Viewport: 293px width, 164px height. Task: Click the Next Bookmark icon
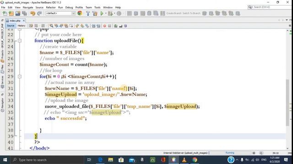(x=82, y=26)
